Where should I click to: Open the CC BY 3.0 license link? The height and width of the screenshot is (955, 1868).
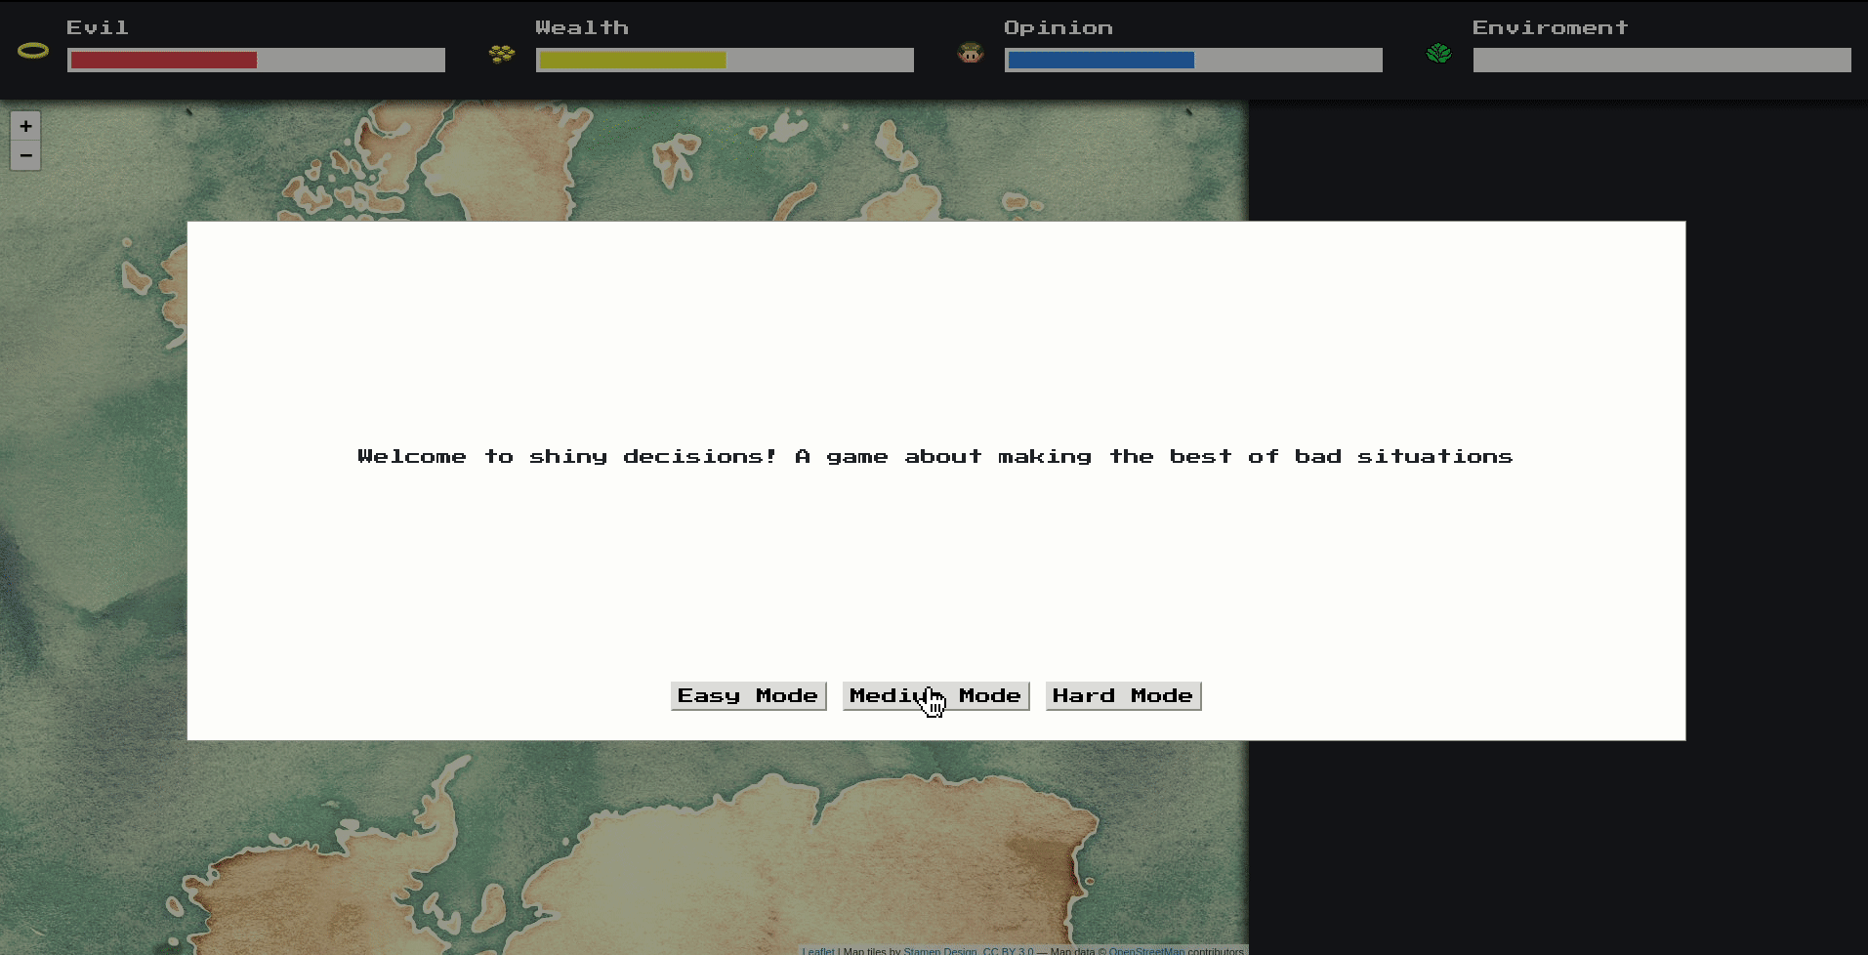(1008, 950)
